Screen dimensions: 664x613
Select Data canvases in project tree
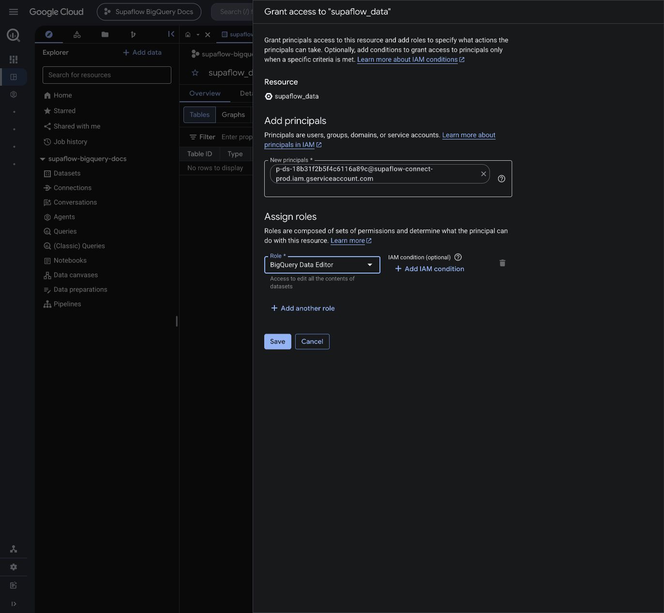click(71, 275)
